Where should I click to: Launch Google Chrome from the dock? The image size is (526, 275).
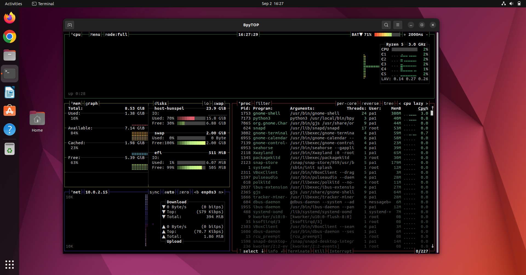click(x=10, y=36)
